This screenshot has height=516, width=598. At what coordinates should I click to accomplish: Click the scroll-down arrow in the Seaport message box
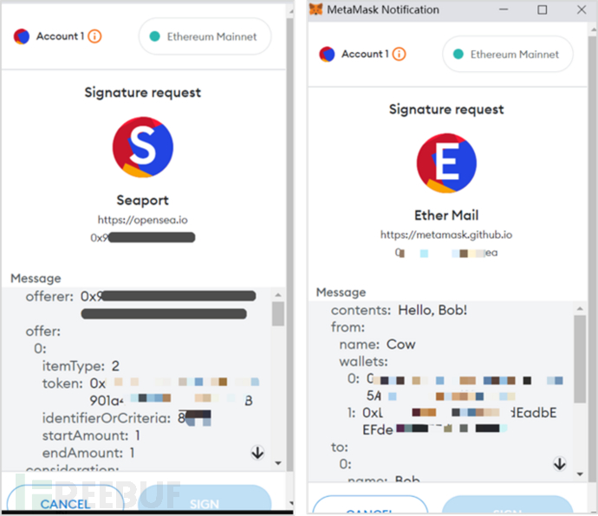257,453
